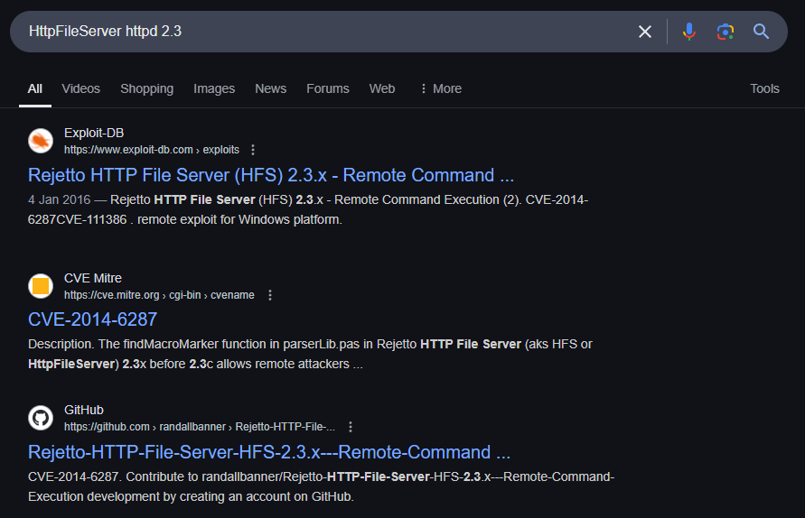Click the magnifying glass search icon
Image resolution: width=805 pixels, height=518 pixels.
pos(761,32)
